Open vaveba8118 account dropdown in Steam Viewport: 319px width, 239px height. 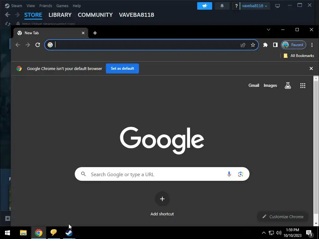pyautogui.click(x=255, y=6)
